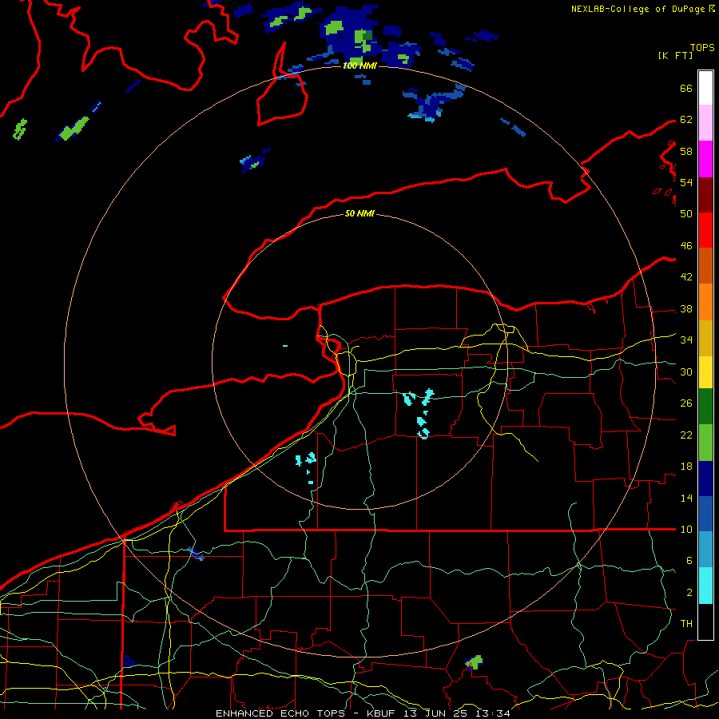Click the legend value 18
The image size is (719, 719).
(x=686, y=467)
